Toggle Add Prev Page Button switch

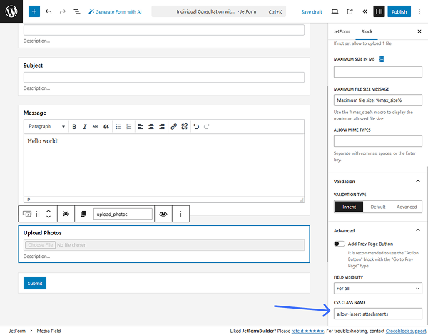coord(340,244)
